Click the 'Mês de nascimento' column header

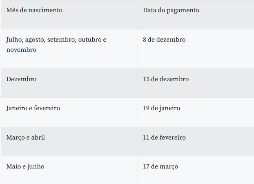(34, 10)
